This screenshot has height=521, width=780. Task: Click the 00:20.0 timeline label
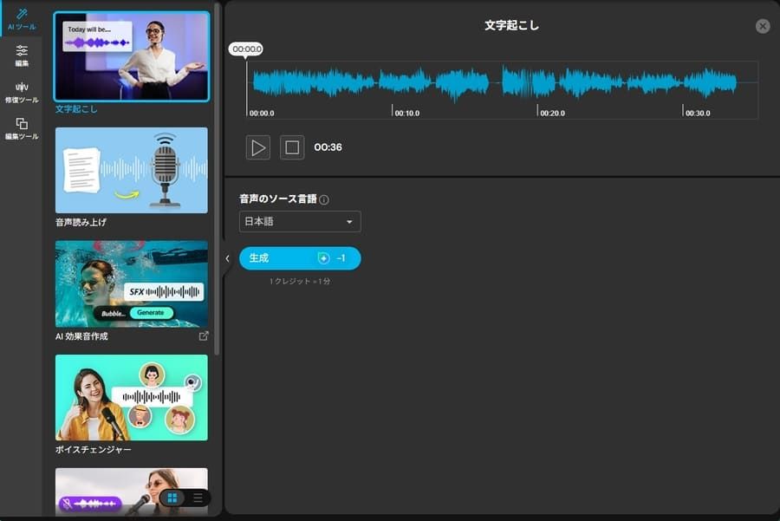552,113
